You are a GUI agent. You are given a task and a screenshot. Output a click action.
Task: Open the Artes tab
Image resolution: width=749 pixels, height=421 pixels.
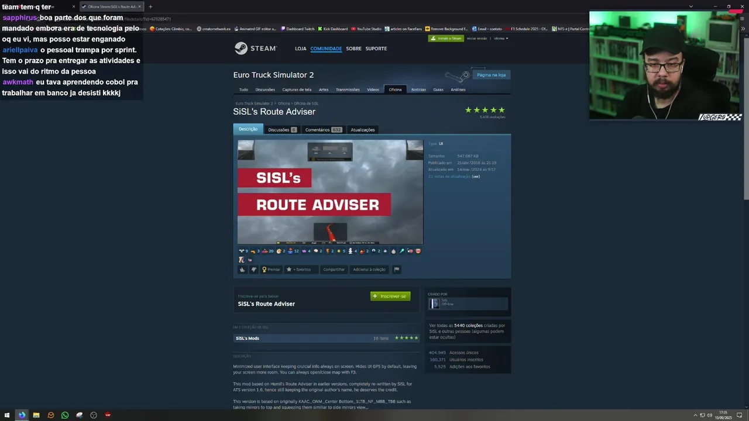coord(324,89)
